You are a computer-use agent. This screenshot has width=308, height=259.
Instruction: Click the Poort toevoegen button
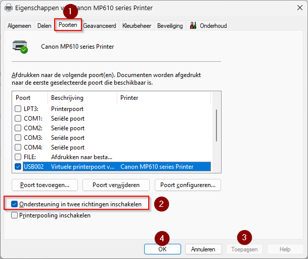click(x=44, y=185)
